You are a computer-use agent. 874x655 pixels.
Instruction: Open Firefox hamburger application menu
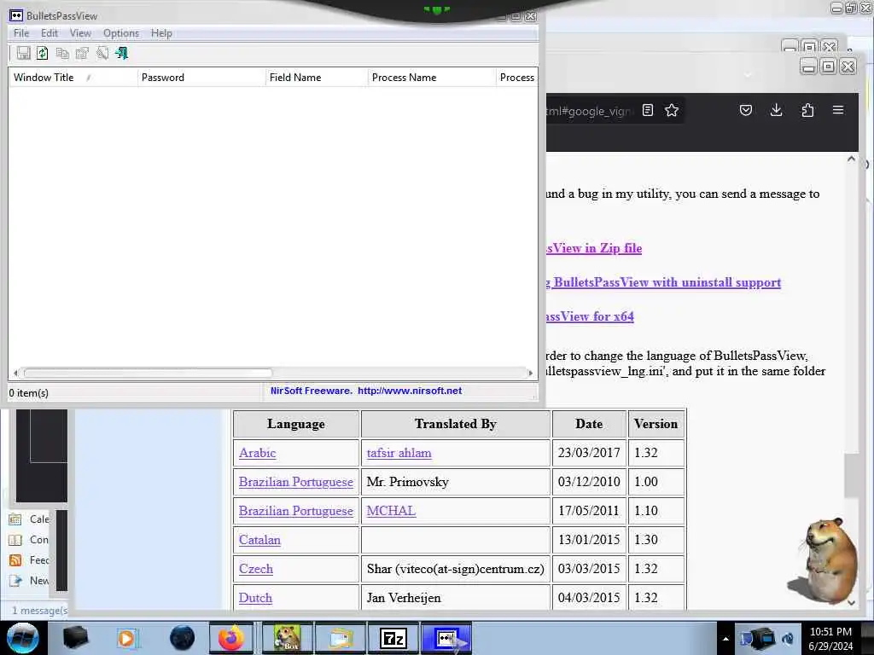[838, 110]
